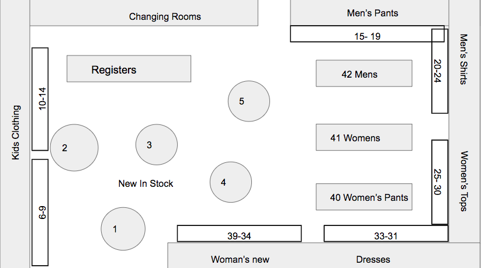Screen dimensions: 481x268
Task: Click the 25-30 vertical rack
Action: click(x=440, y=182)
